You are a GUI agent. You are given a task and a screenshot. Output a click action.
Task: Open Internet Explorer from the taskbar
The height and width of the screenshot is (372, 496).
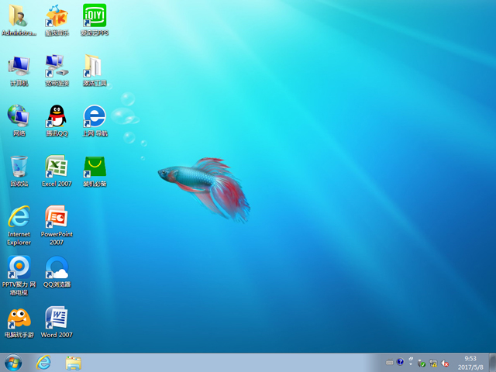[43, 363]
